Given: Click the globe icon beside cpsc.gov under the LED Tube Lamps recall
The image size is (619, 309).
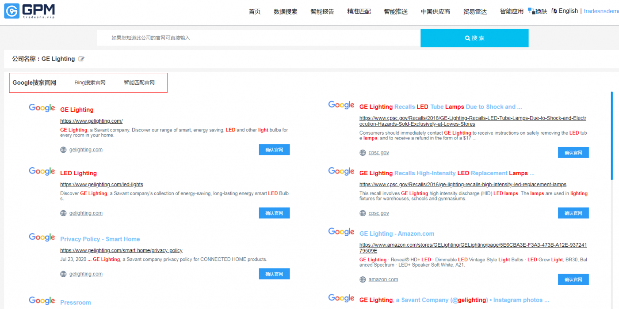Looking at the screenshot, I should point(363,153).
